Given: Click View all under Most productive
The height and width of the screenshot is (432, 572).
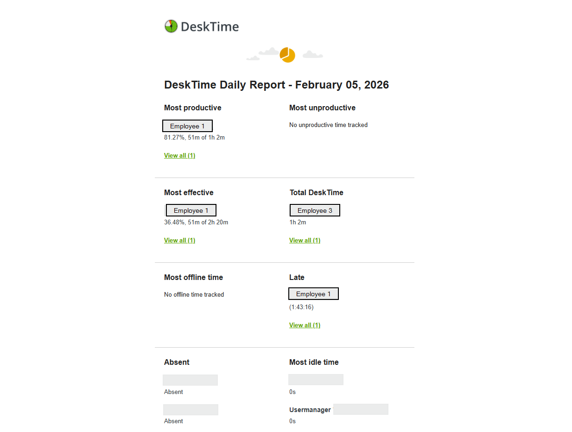Looking at the screenshot, I should coord(179,156).
